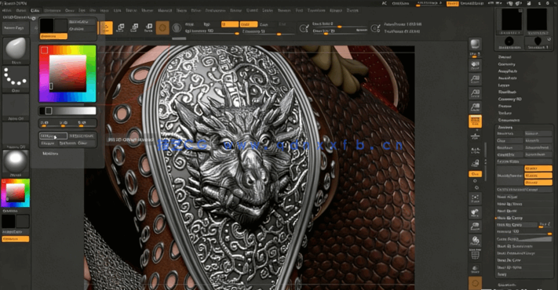Open the material sphere selector on left shelf
The height and width of the screenshot is (290, 558).
[x=16, y=163]
